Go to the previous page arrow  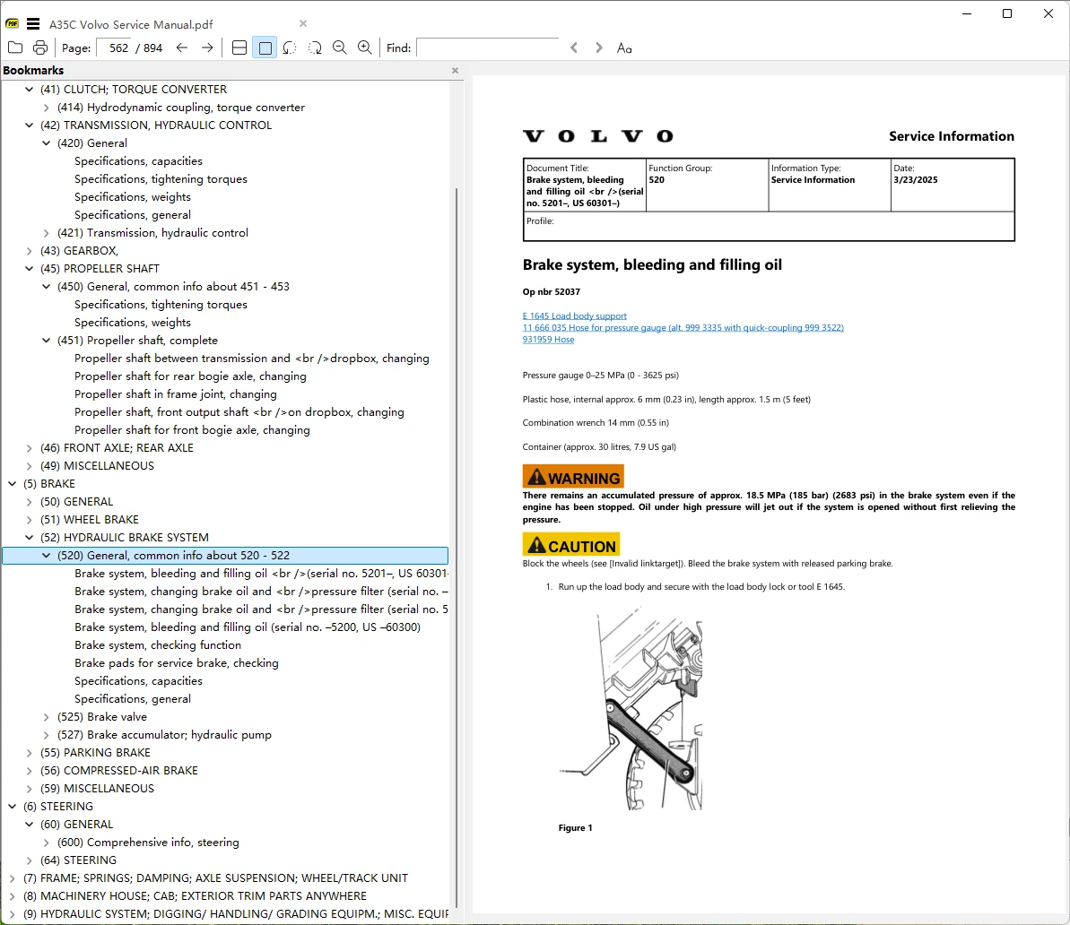pos(181,48)
